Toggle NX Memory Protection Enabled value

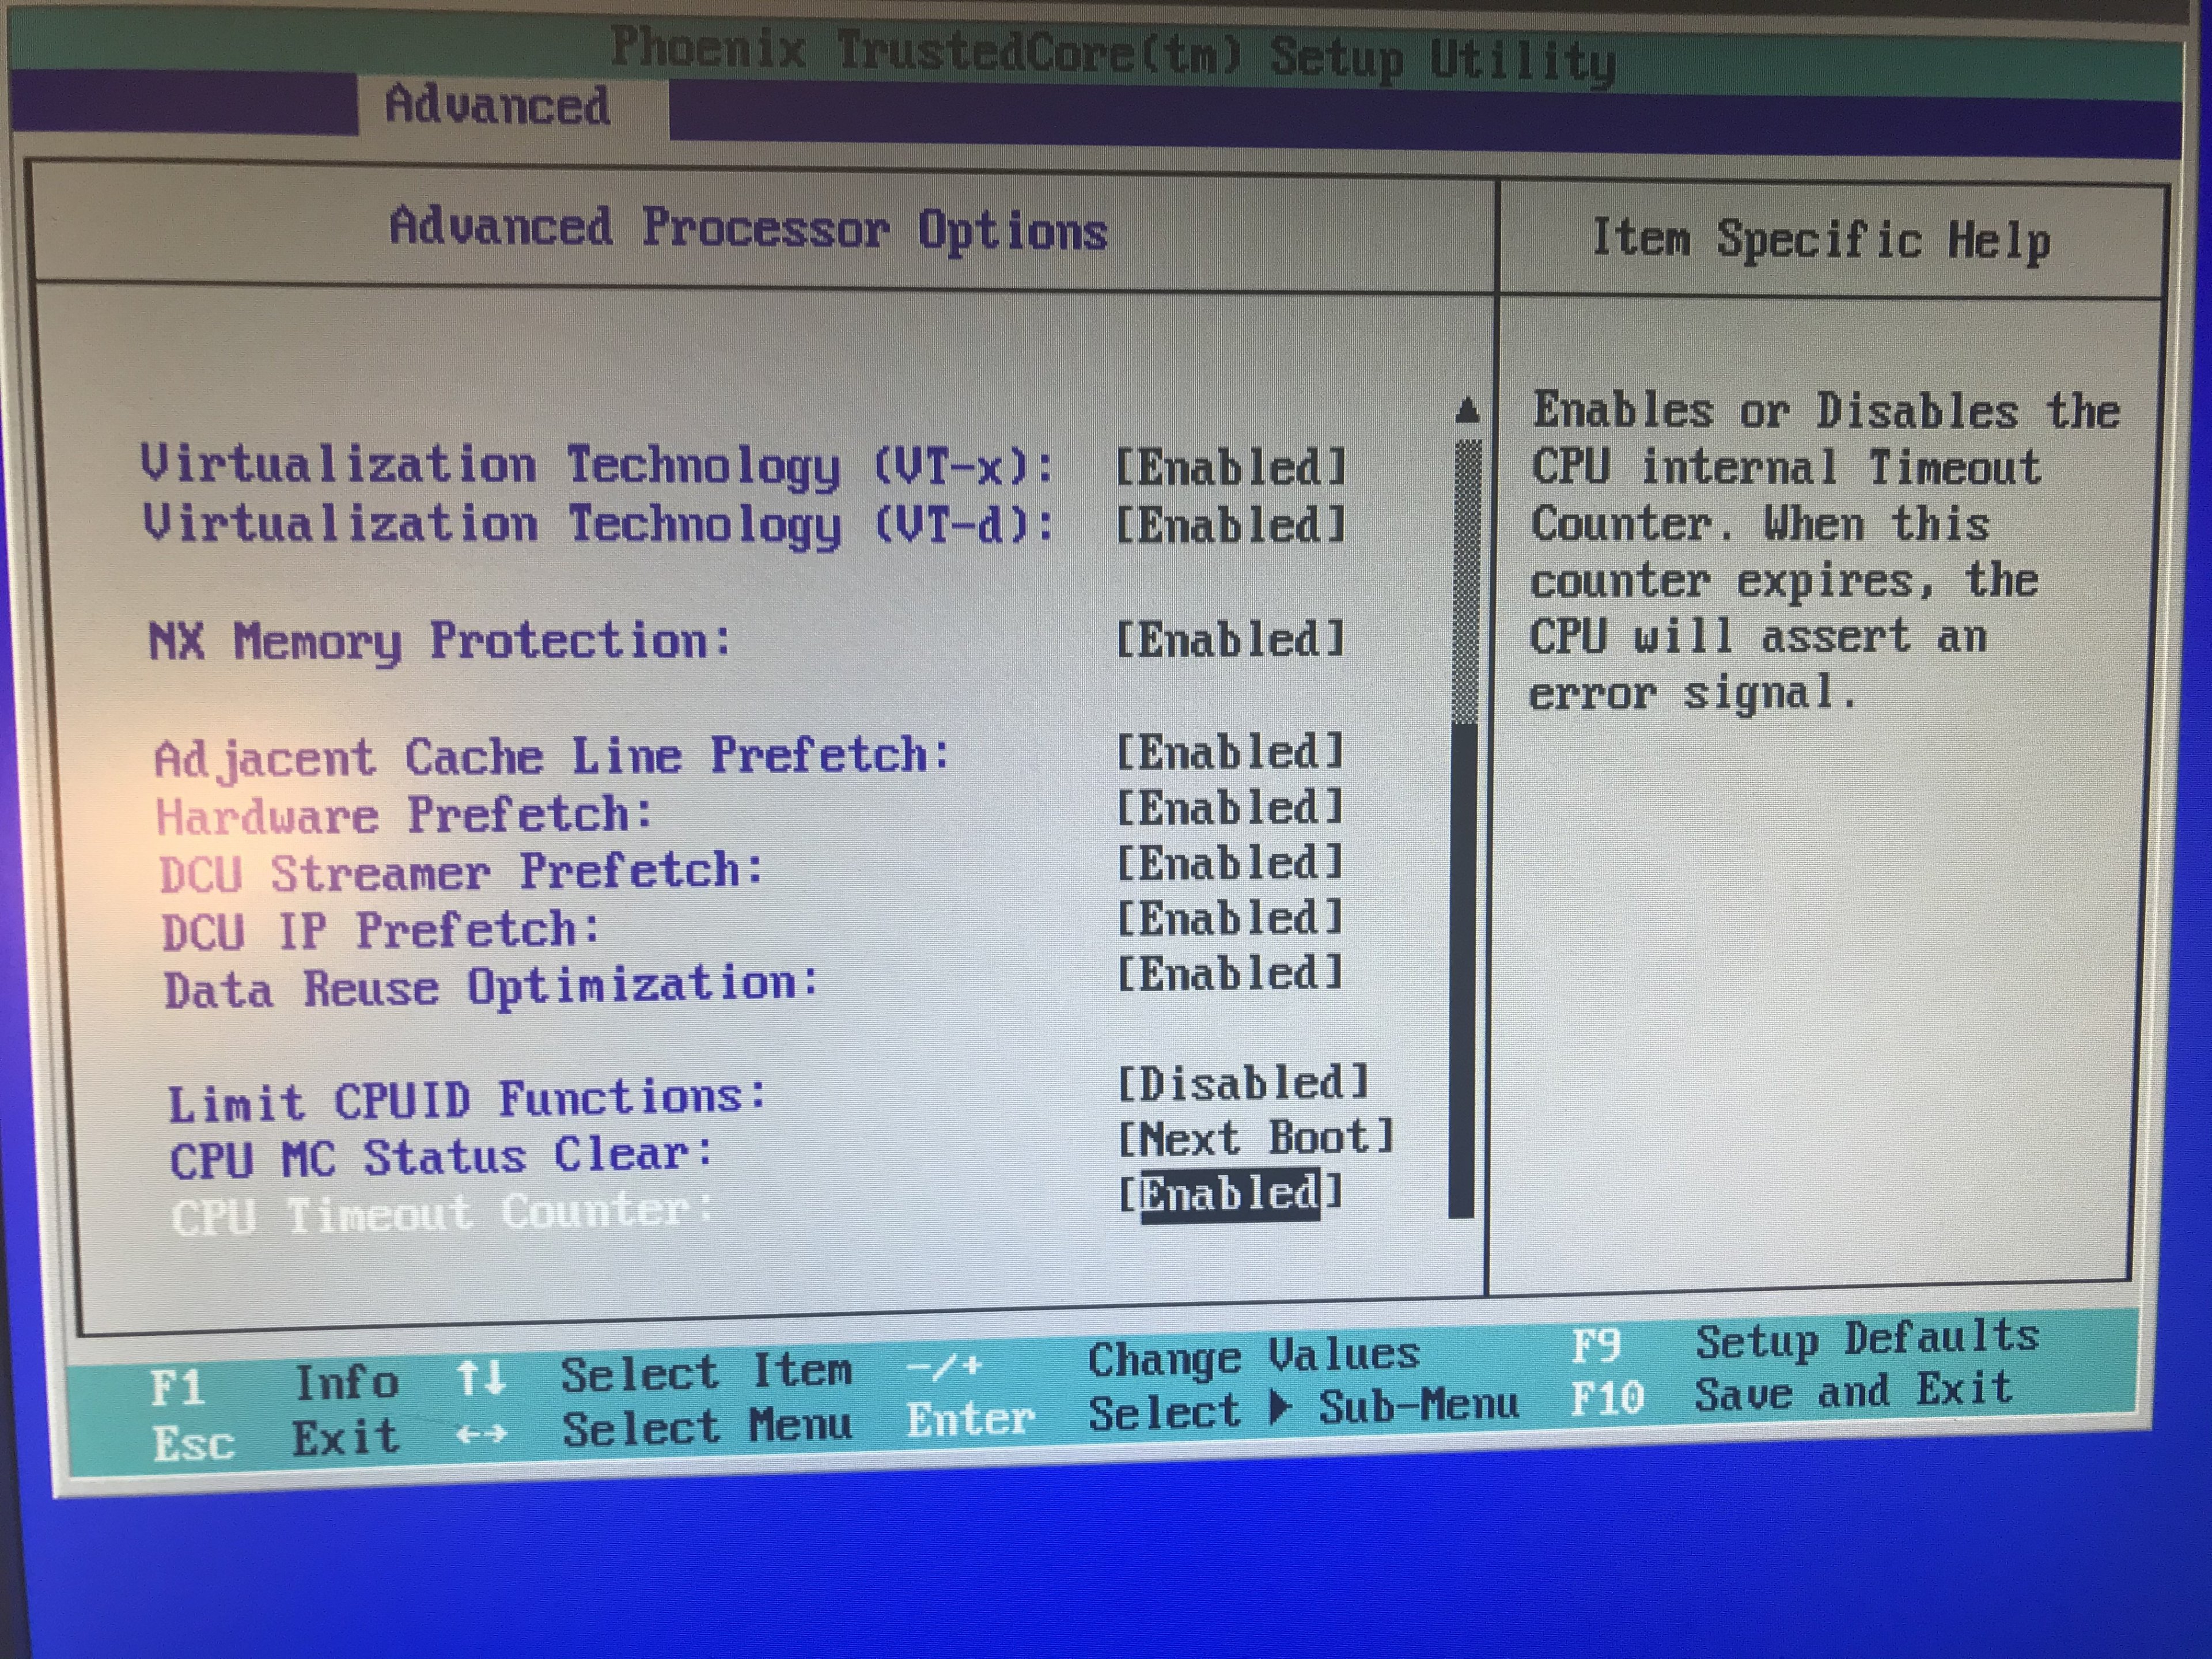click(x=1230, y=640)
